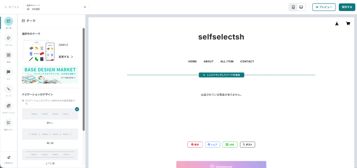Select the 横に線 navigation design
The image size is (357, 168).
[50, 134]
